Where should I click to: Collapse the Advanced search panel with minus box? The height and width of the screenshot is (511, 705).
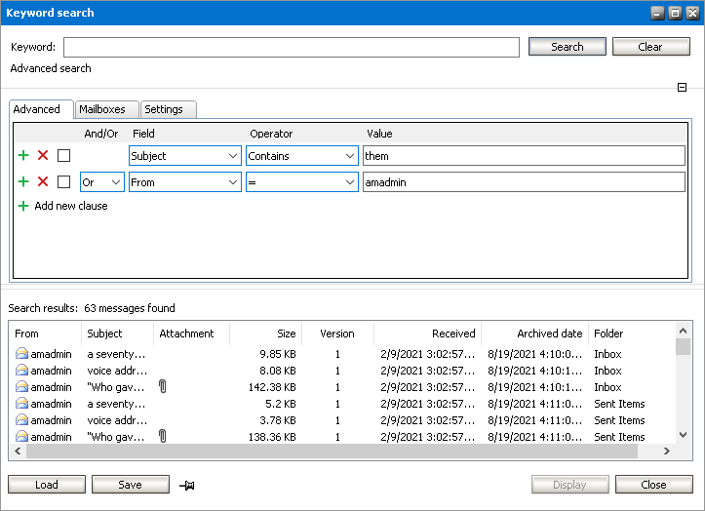coord(683,88)
